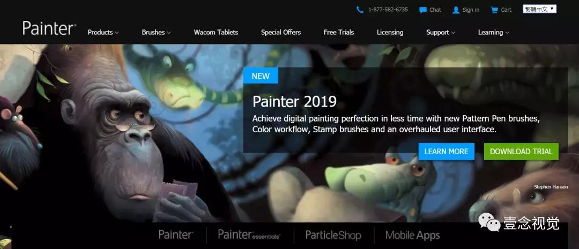Click the blue LEARN MORE button

tap(447, 152)
